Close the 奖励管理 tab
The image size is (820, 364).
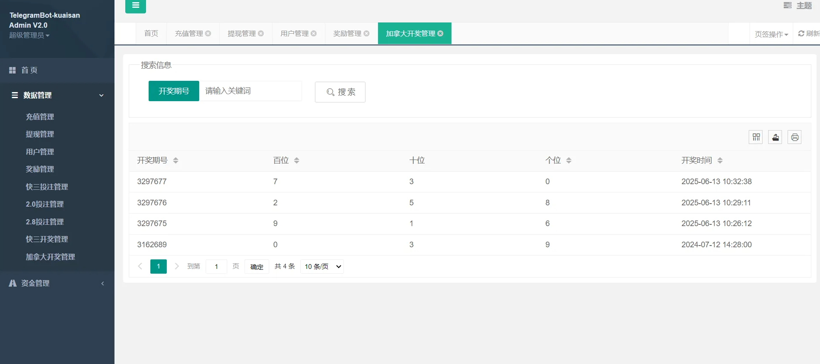point(366,33)
